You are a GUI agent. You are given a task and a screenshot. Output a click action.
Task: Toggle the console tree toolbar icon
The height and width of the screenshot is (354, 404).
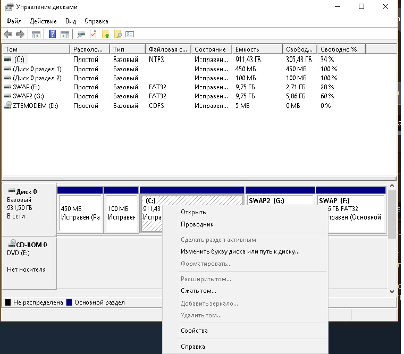click(x=36, y=35)
